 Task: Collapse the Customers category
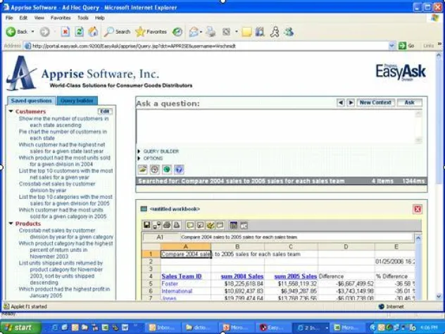coord(11,111)
